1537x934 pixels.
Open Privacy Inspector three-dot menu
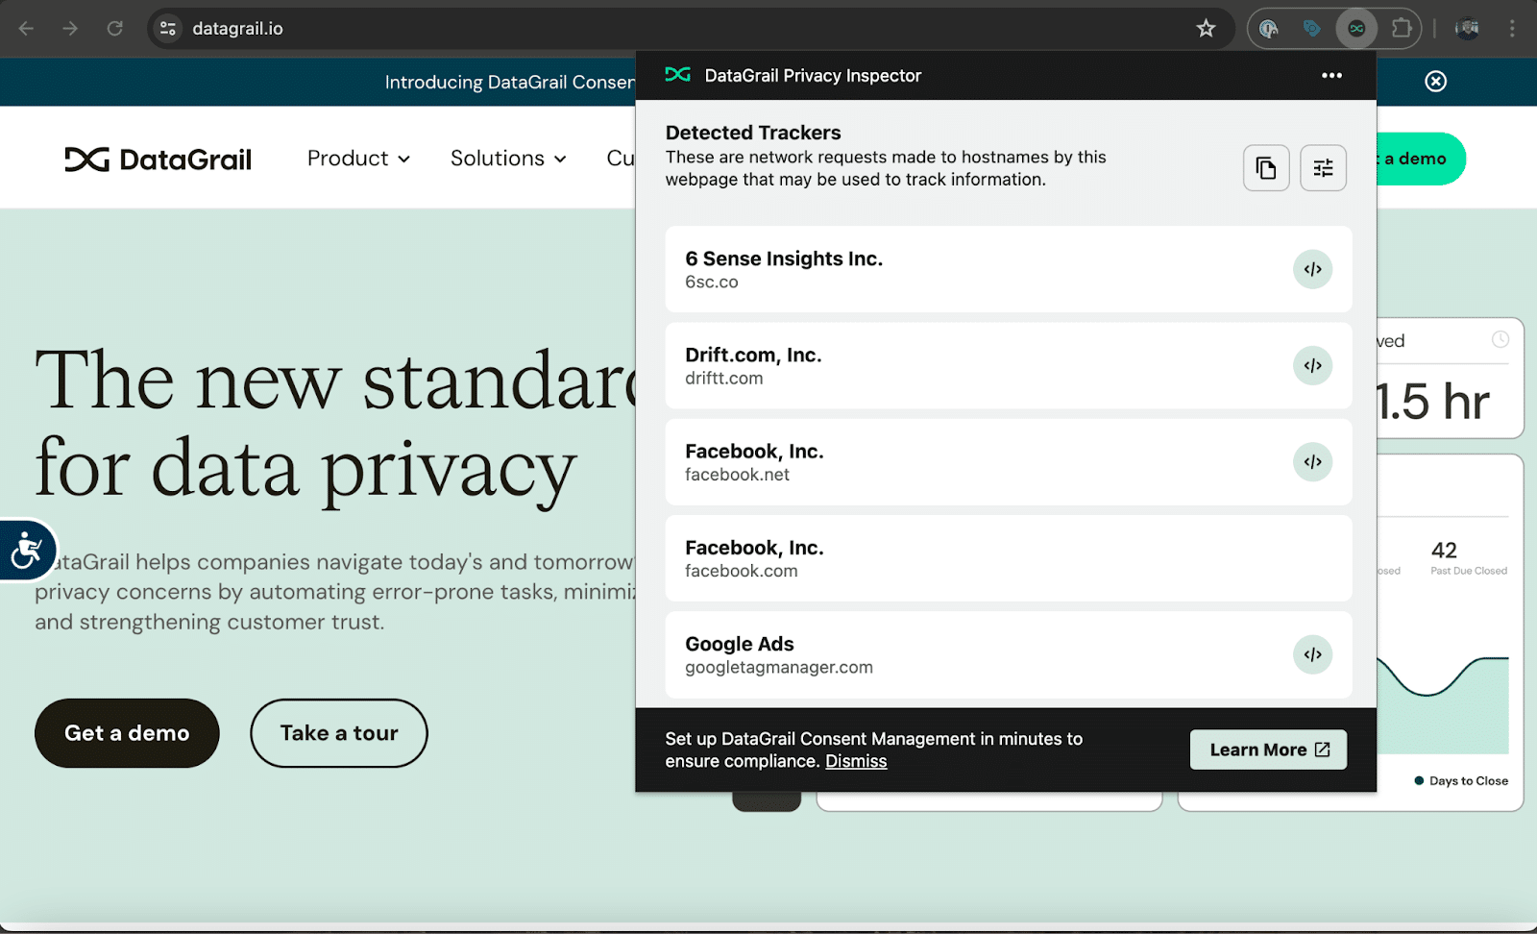1331,76
